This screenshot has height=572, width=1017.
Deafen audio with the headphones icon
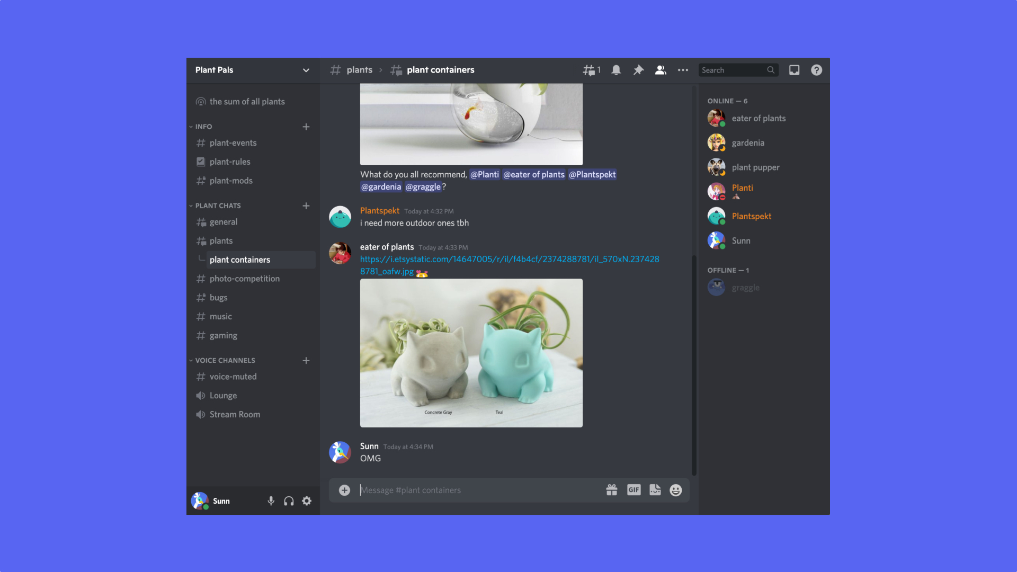[x=289, y=501]
